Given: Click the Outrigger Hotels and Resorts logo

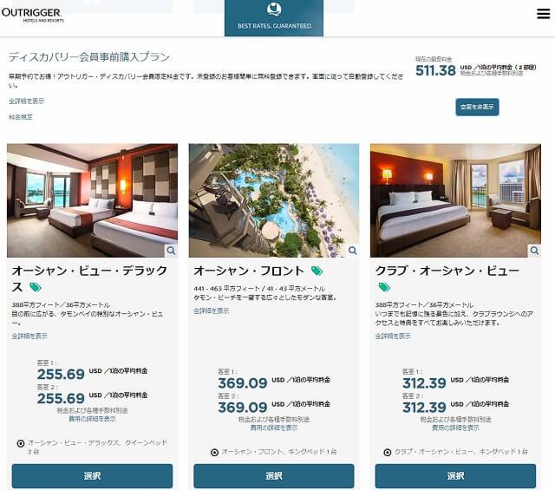Looking at the screenshot, I should coord(32,16).
